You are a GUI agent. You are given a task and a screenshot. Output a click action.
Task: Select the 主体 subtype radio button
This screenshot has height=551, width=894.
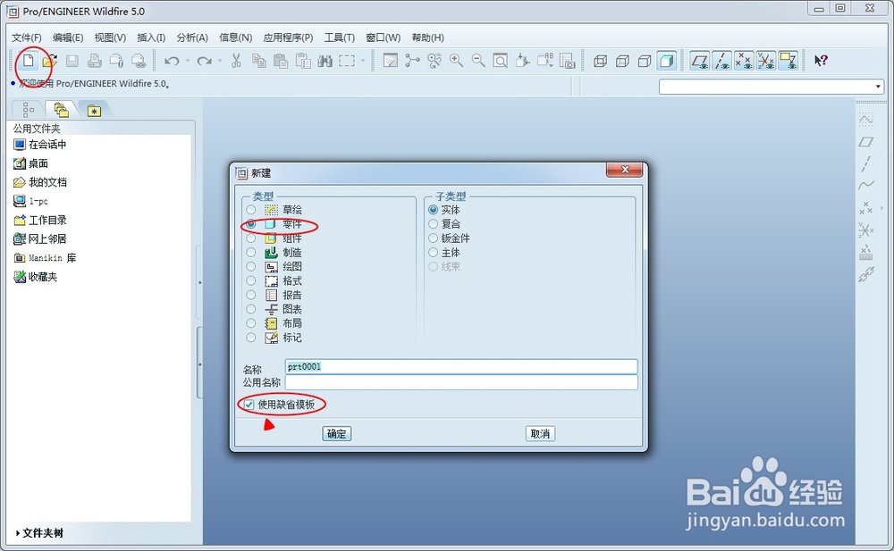point(434,253)
